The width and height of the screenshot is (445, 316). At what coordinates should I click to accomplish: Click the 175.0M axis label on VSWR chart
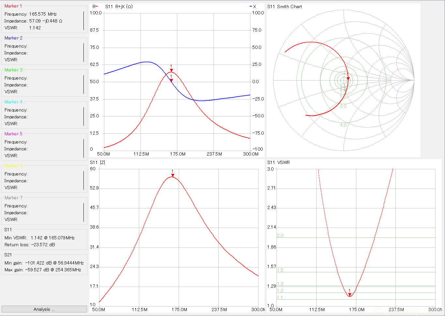(x=356, y=309)
